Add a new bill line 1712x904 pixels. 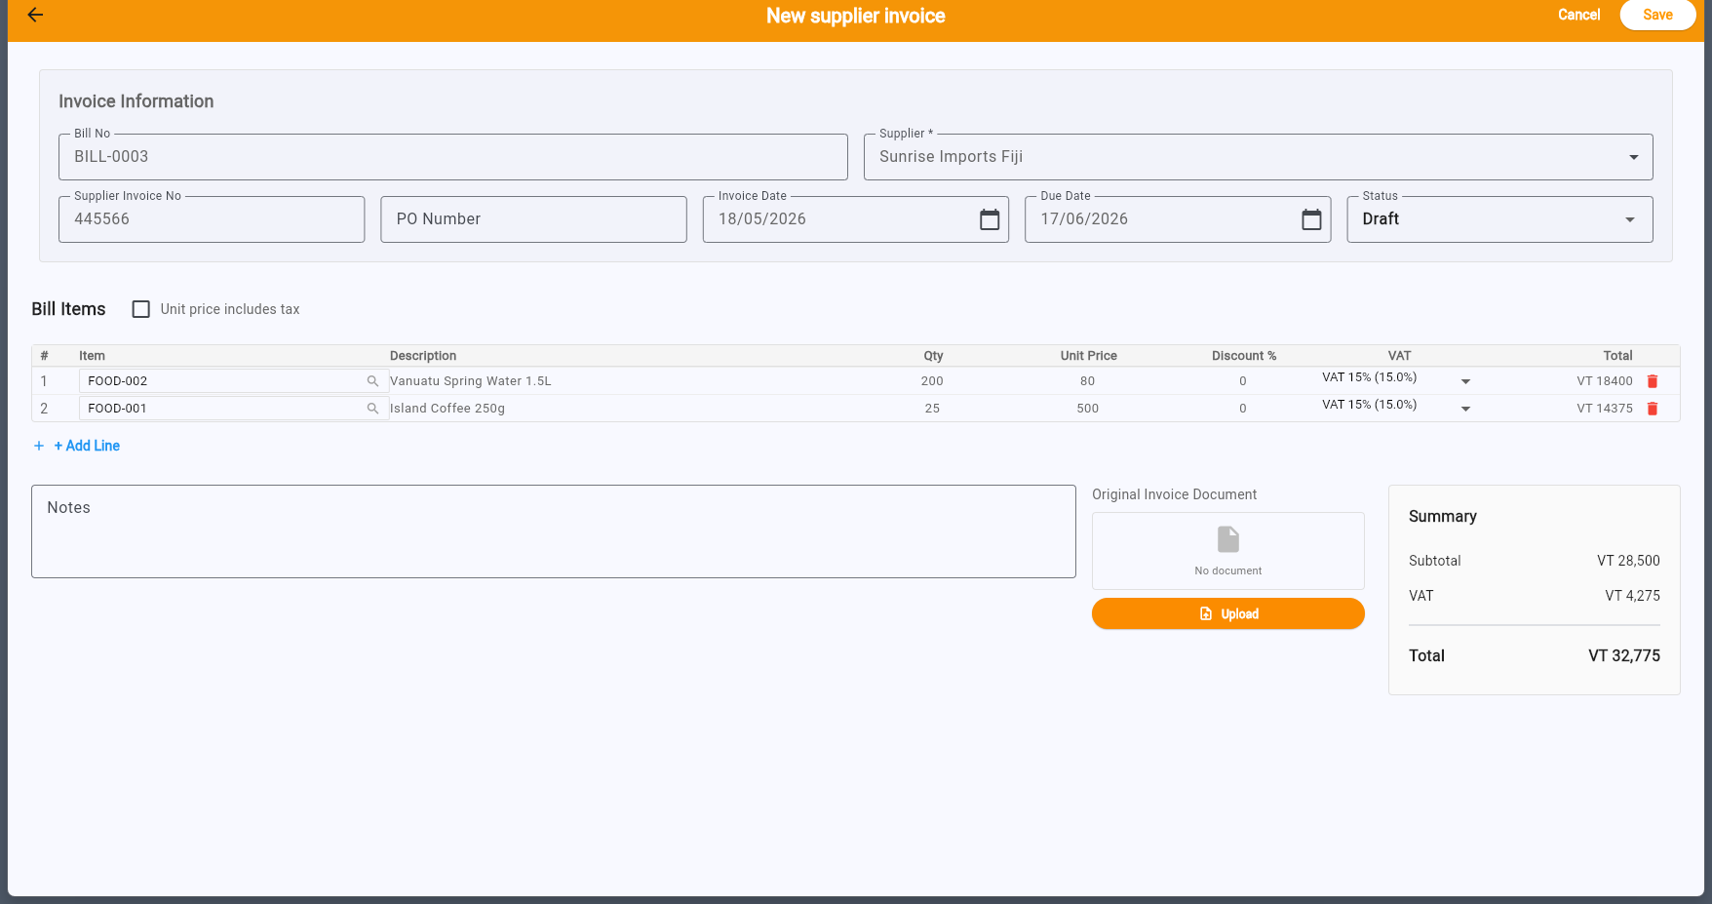[77, 446]
